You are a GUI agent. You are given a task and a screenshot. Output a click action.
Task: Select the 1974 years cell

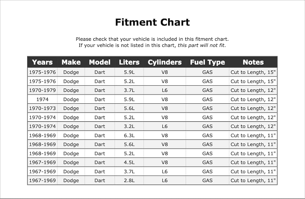click(x=42, y=99)
